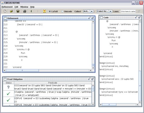Viewport: 144px width, 113px height.
Task: Click the Refinement panel title bar
Action: tap(49, 18)
